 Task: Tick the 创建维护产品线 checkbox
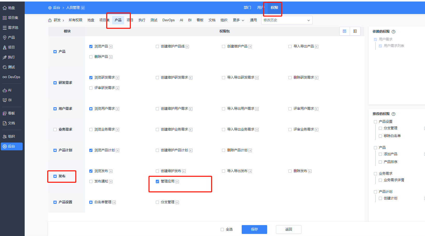point(157,46)
